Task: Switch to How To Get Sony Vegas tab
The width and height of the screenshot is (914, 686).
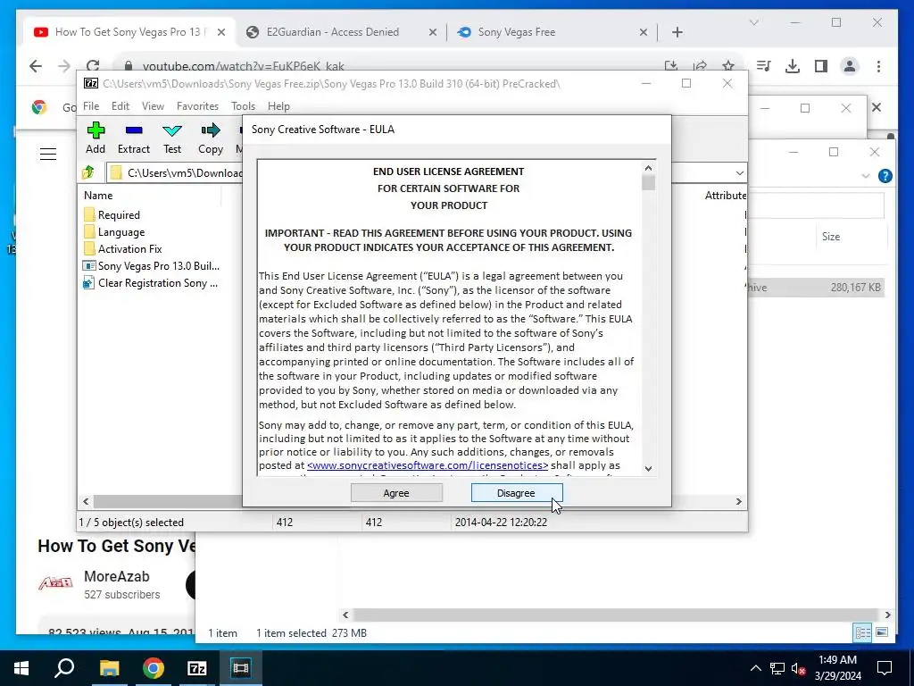Action: [129, 32]
